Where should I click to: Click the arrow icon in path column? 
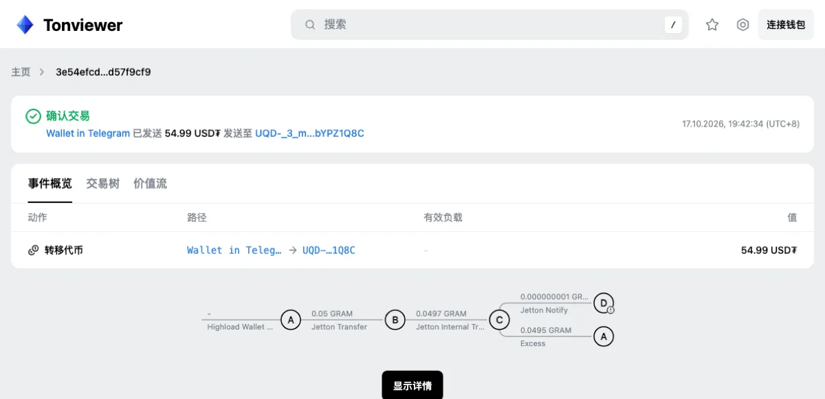(292, 250)
